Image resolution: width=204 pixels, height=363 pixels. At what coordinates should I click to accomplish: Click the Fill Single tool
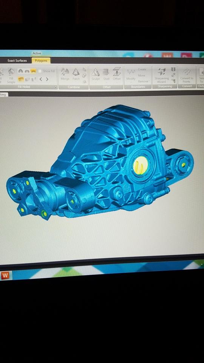11,76
